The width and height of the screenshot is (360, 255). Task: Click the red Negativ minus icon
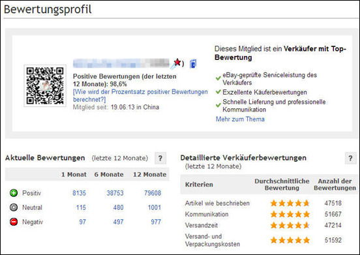click(14, 222)
